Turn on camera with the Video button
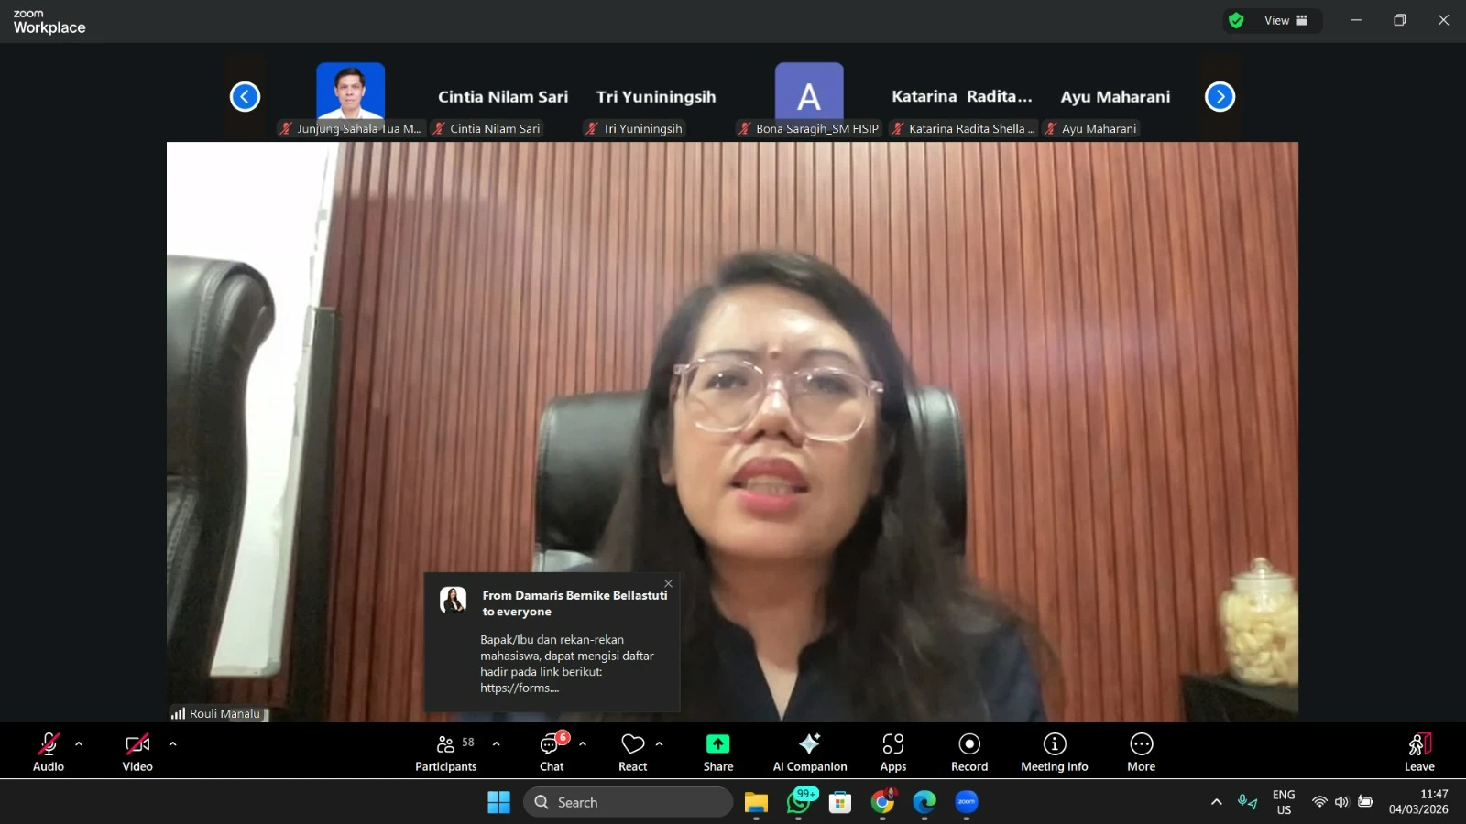This screenshot has height=824, width=1466. 137,752
